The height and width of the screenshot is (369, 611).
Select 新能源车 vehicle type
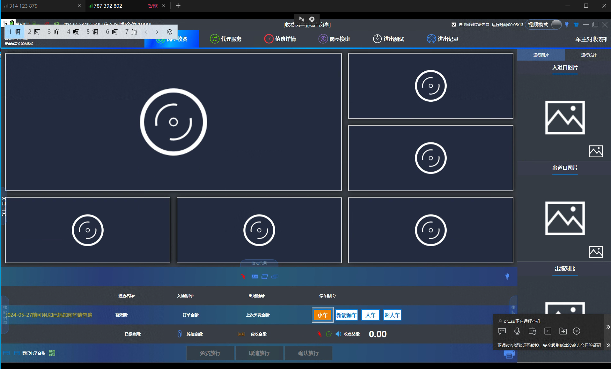pos(346,315)
